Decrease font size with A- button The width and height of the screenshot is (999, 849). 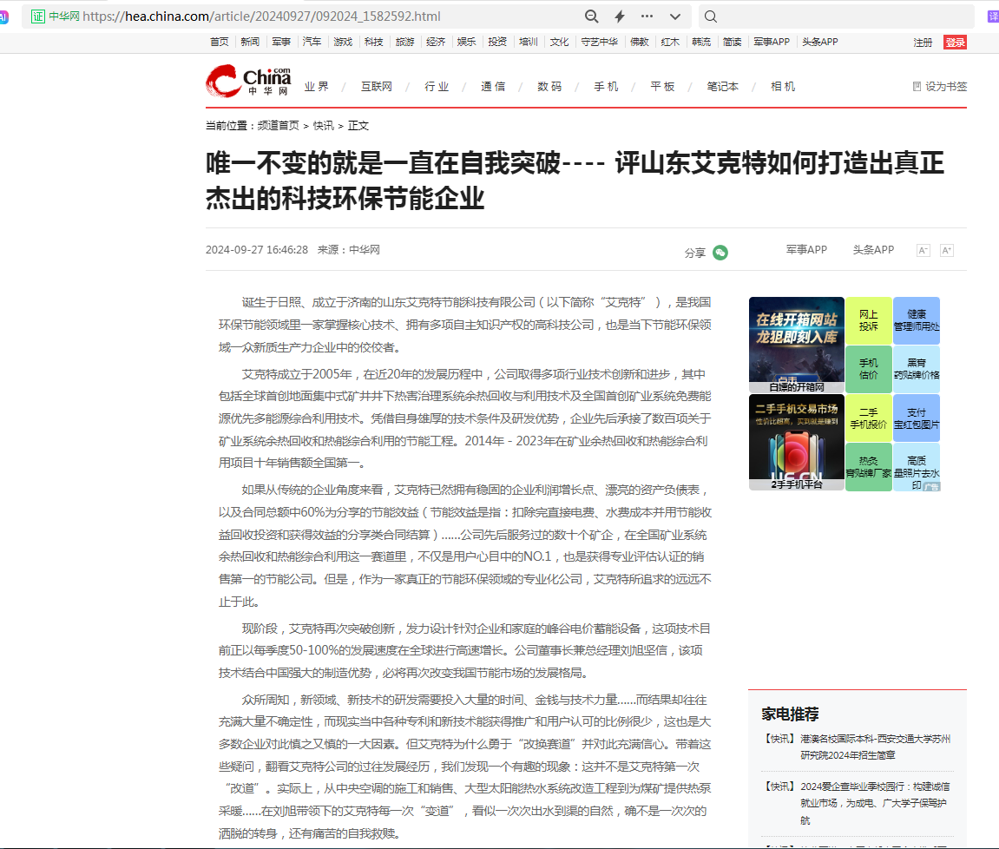pos(923,251)
